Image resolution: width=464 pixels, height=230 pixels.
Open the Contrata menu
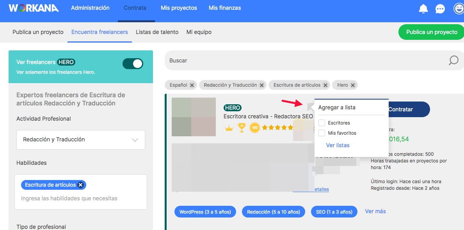coord(135,8)
